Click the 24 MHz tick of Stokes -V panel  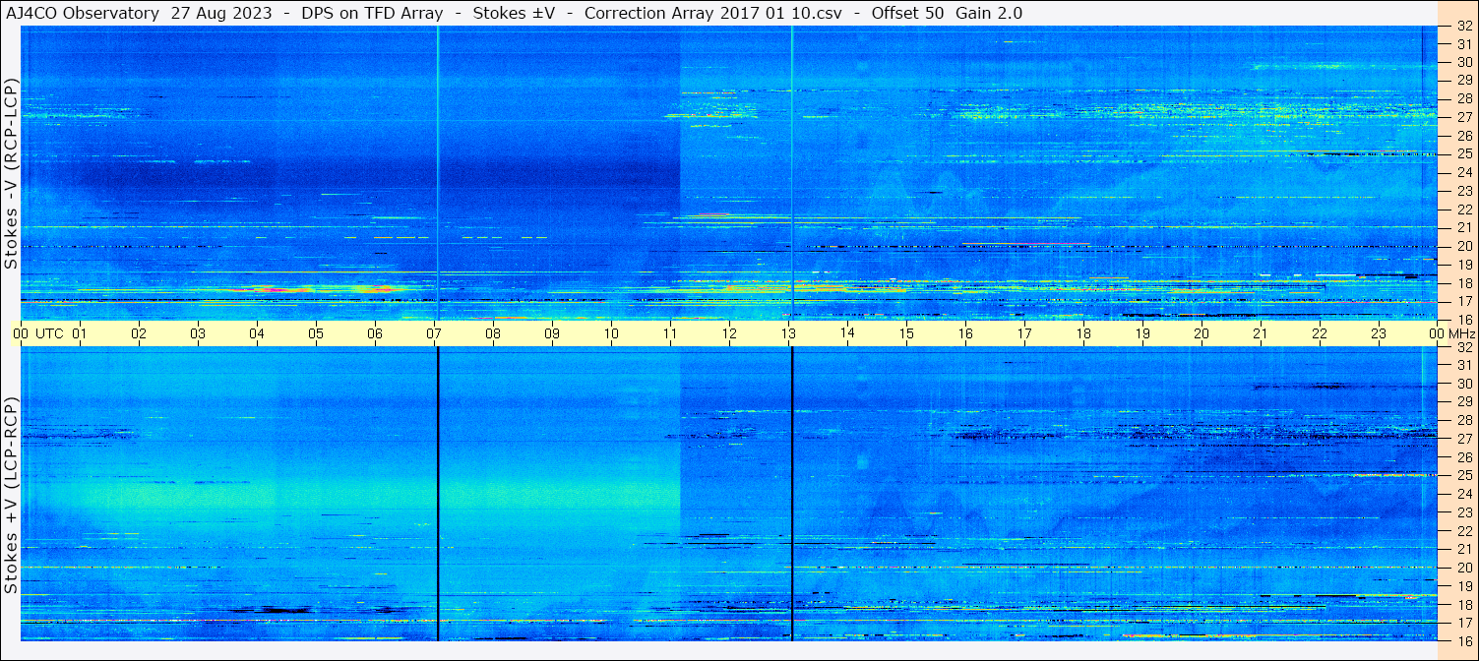[x=1464, y=172]
